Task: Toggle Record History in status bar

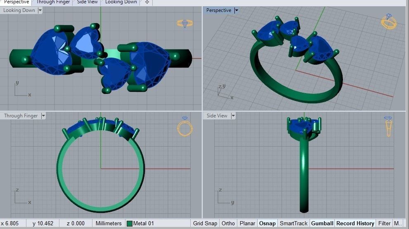Action: coord(355,223)
